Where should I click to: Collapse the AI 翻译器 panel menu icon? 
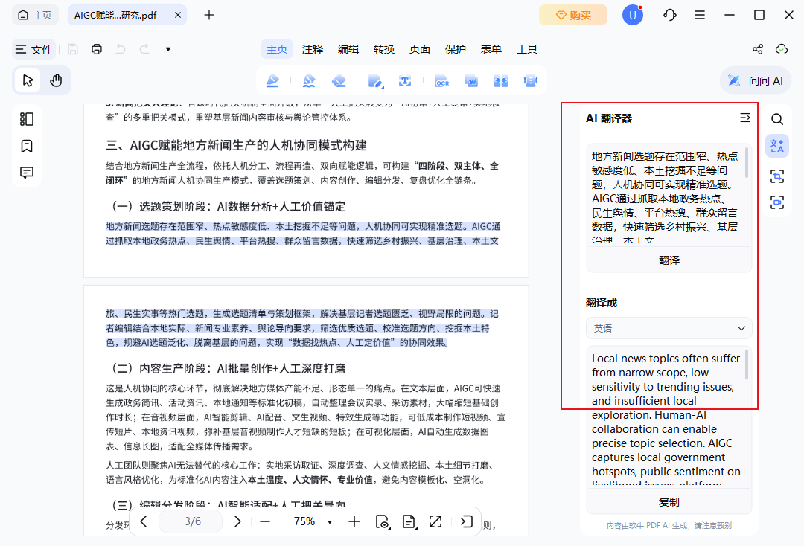745,118
